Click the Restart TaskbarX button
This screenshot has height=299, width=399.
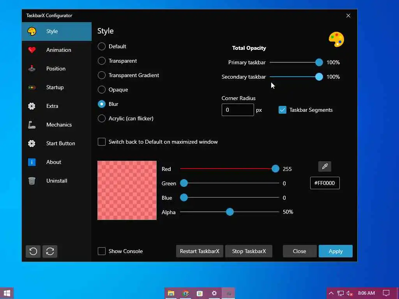[199, 251]
